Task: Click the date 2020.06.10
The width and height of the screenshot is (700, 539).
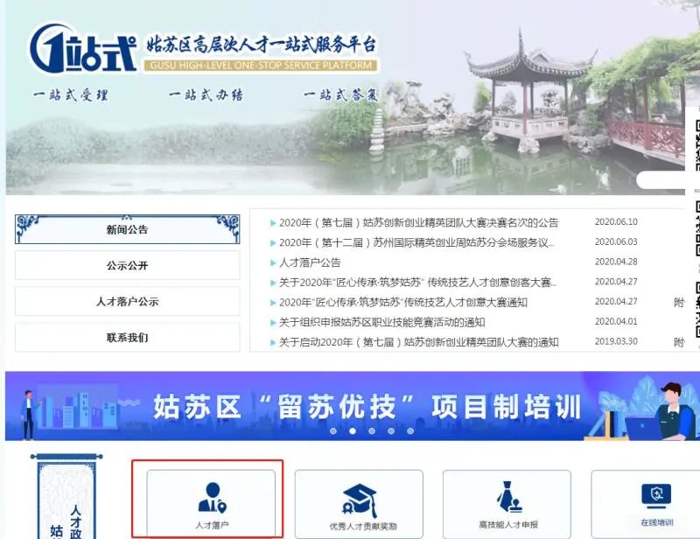Action: [616, 222]
